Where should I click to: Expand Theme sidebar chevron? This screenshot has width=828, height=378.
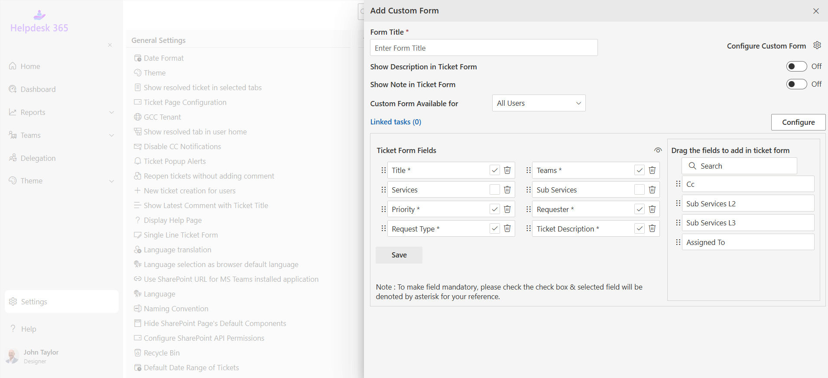point(111,181)
